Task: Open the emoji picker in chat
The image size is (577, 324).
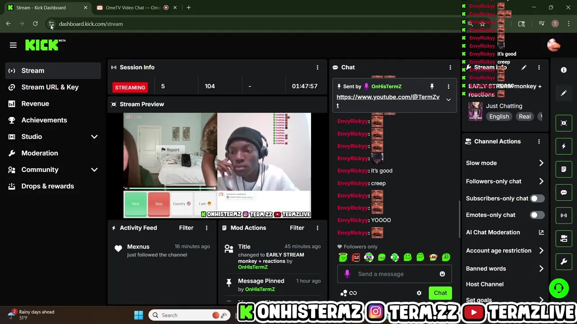Action: pos(442,274)
